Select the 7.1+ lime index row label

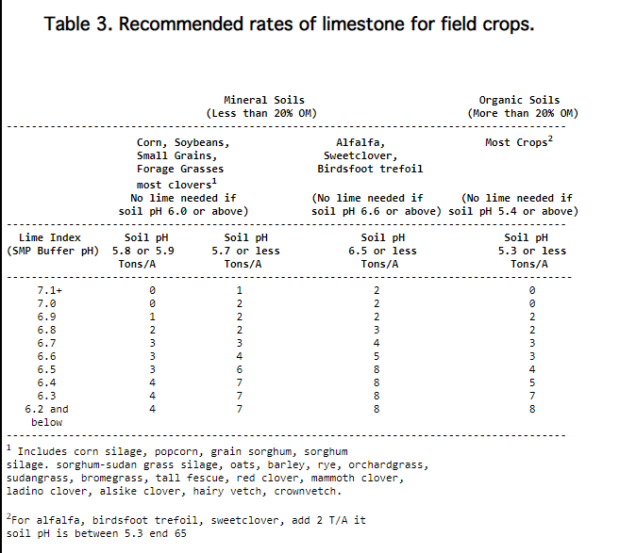point(49,290)
